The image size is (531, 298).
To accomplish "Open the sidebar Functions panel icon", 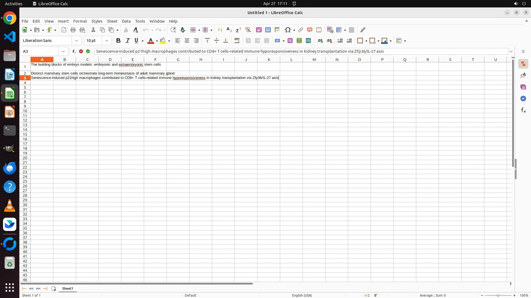I will [x=523, y=110].
